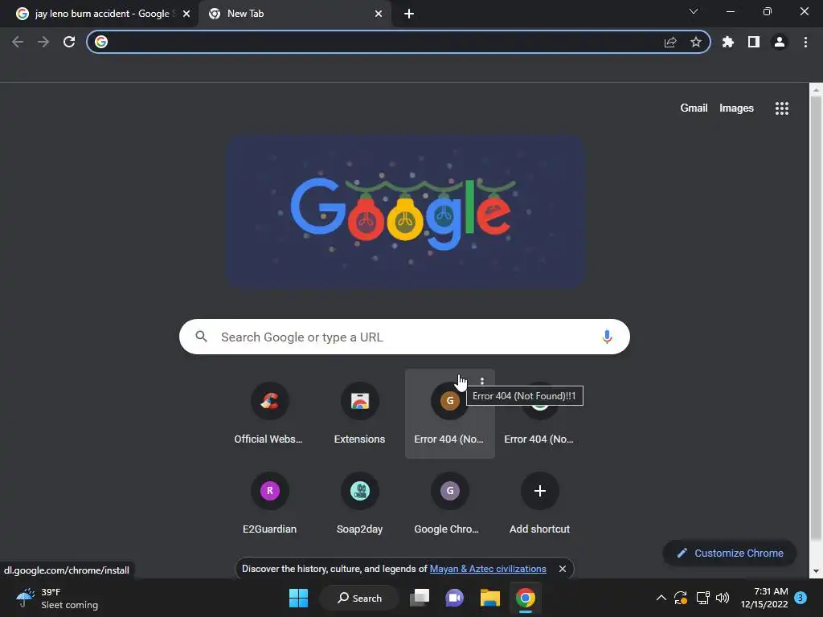The image size is (823, 617).
Task: Click the browser back arrow
Action: coord(18,42)
